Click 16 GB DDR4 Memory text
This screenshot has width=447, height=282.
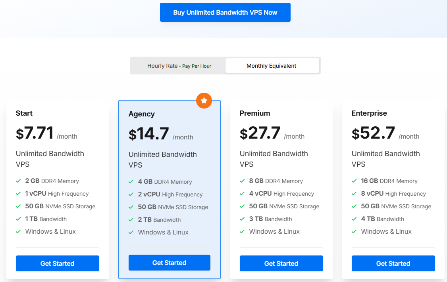[x=389, y=181]
